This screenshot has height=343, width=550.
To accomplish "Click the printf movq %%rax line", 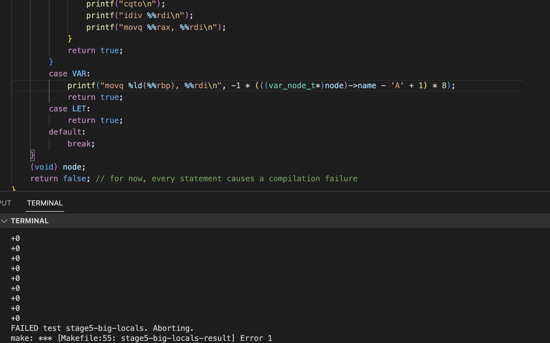I will (156, 27).
